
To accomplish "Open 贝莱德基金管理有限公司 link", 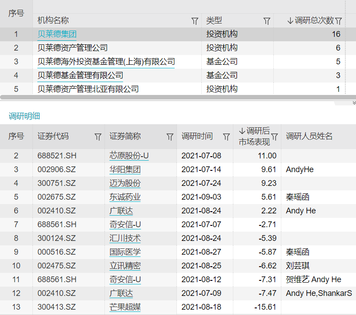I will [x=80, y=75].
